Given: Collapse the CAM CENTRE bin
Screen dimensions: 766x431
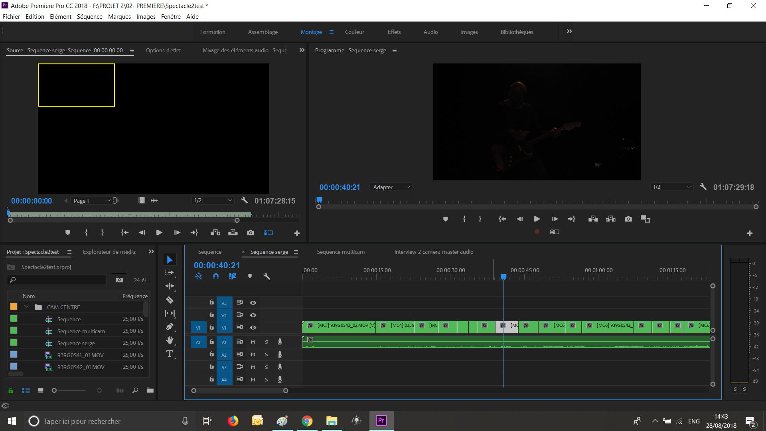Looking at the screenshot, I should (26, 307).
